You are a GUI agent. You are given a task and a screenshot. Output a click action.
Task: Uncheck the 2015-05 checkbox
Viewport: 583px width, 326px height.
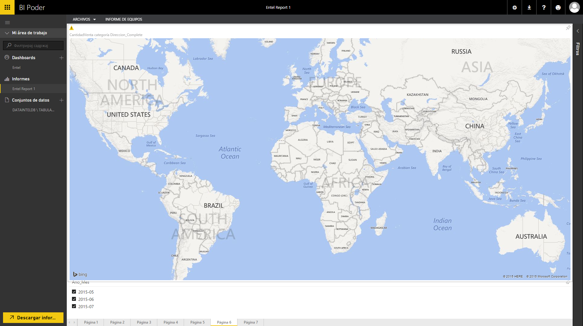[x=74, y=292]
